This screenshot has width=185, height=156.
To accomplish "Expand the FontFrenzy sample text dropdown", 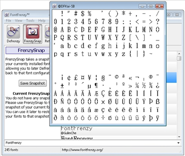I will point(179,143).
